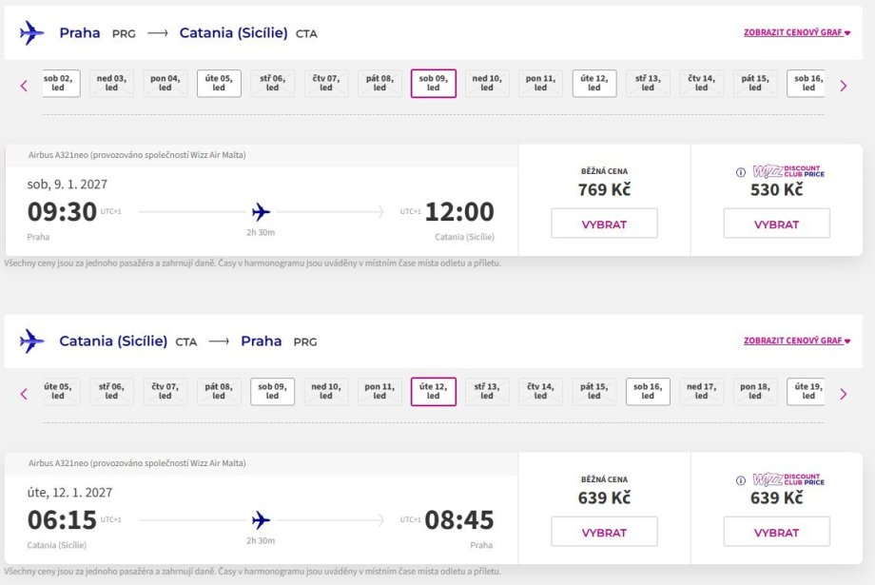Click the plane icon next to Praha PRG heading
The width and height of the screenshot is (875, 585).
tap(32, 33)
